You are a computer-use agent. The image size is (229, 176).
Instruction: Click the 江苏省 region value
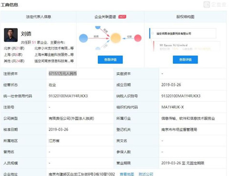[x=54, y=141]
